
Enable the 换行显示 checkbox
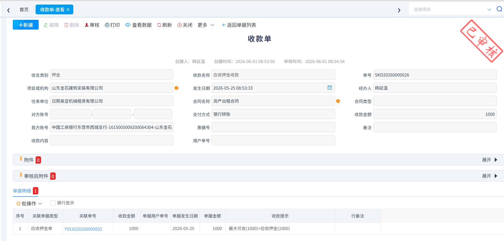click(53, 203)
